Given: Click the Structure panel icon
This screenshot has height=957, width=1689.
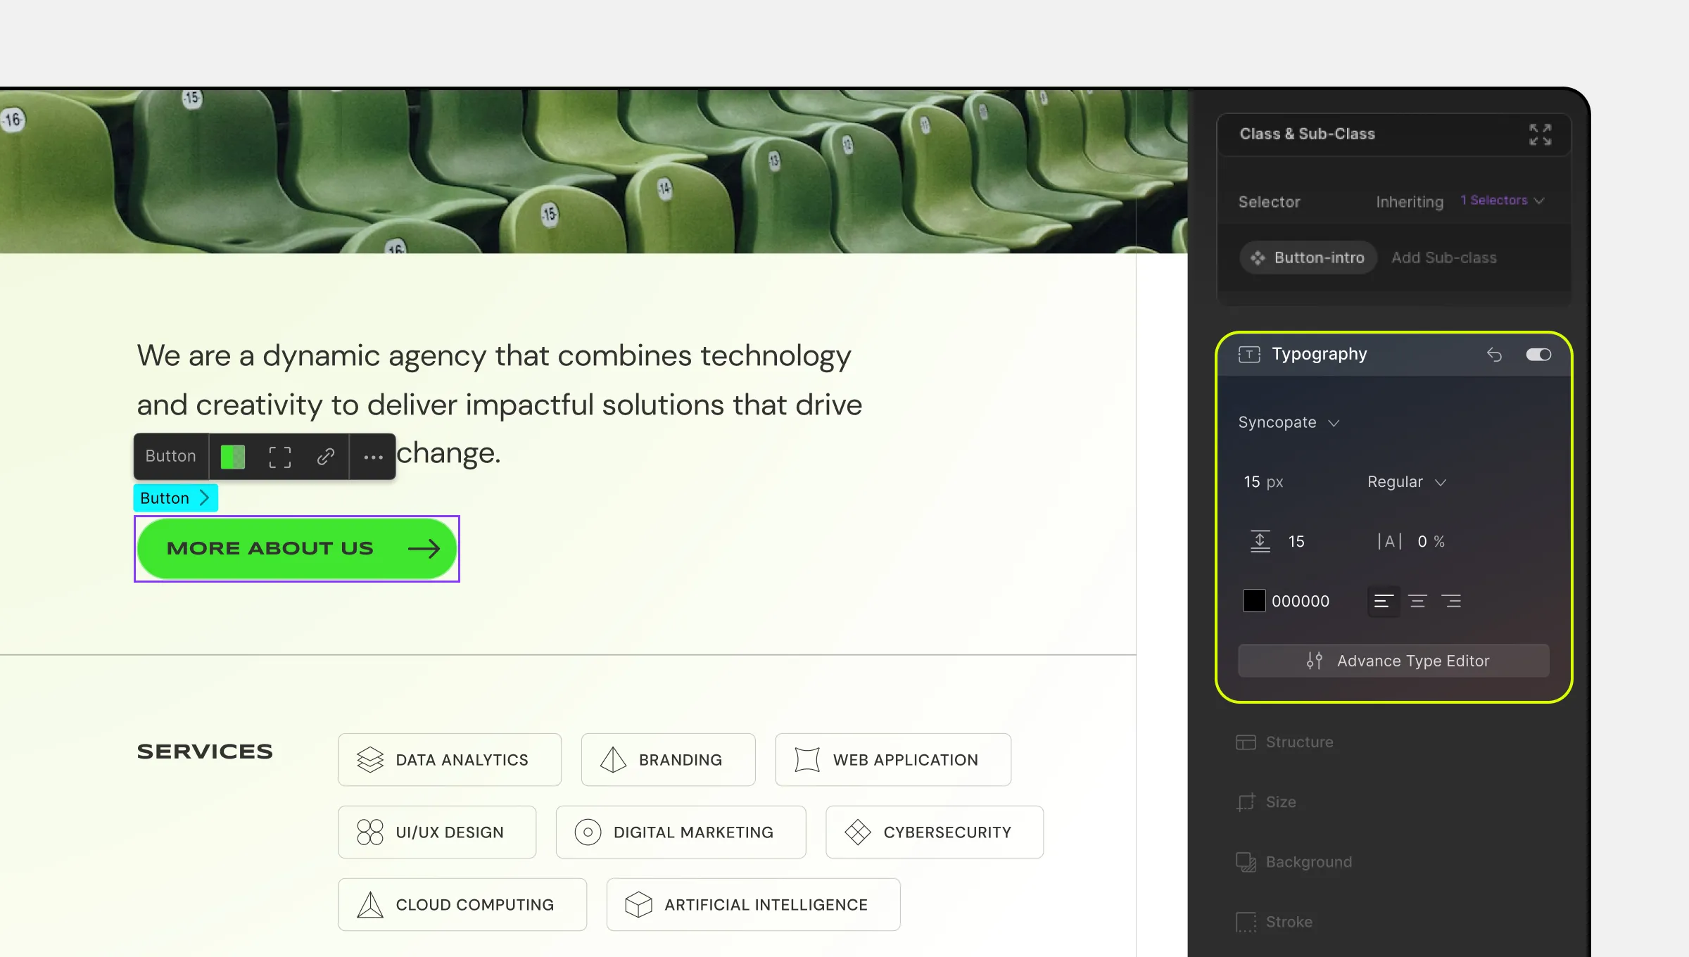Looking at the screenshot, I should click(1247, 741).
